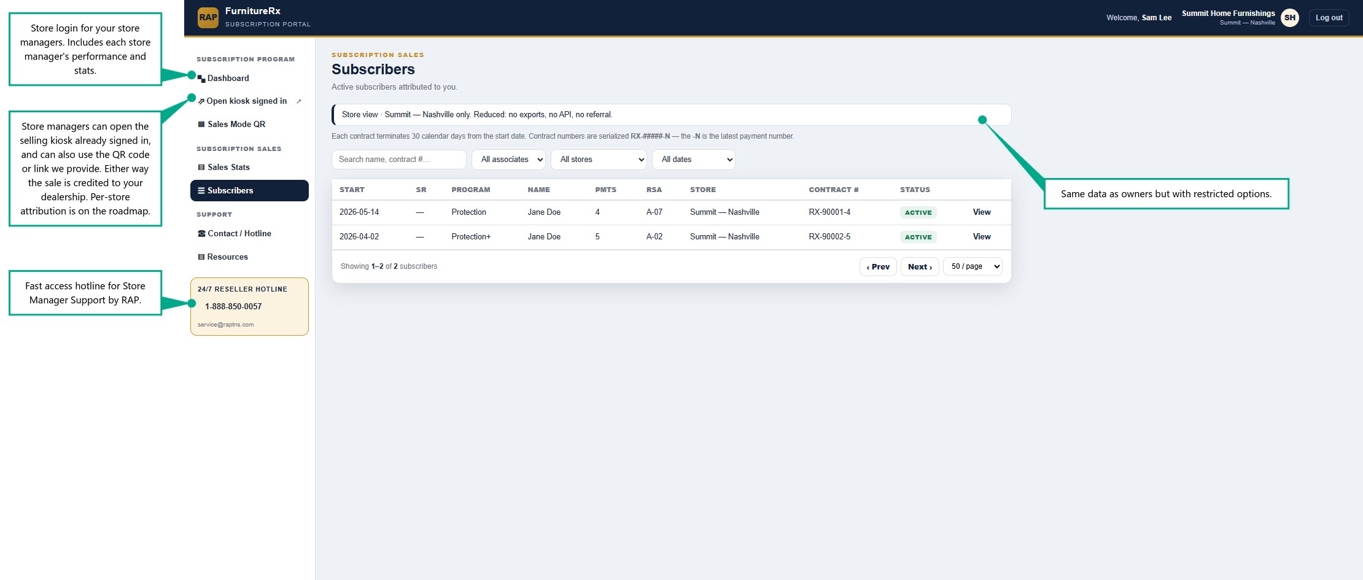Click the Sales Mode QR icon
Screen dimensions: 1363x580
pyautogui.click(x=201, y=124)
